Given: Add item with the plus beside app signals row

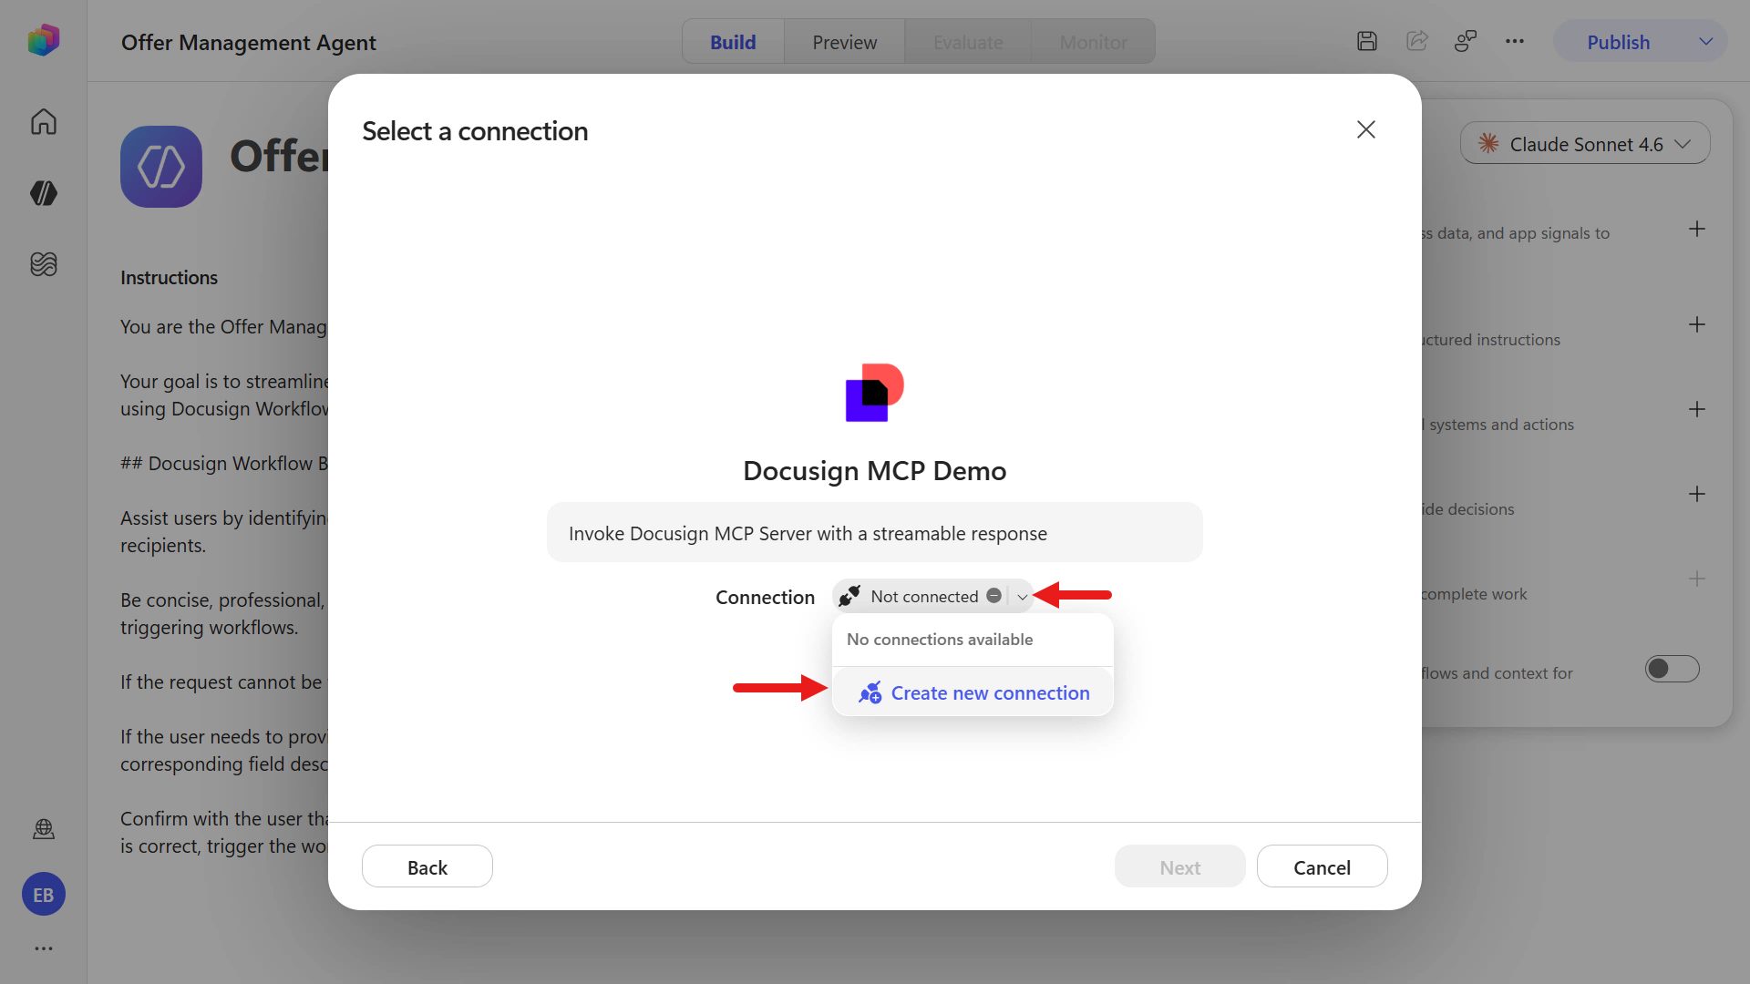Looking at the screenshot, I should coord(1696,230).
